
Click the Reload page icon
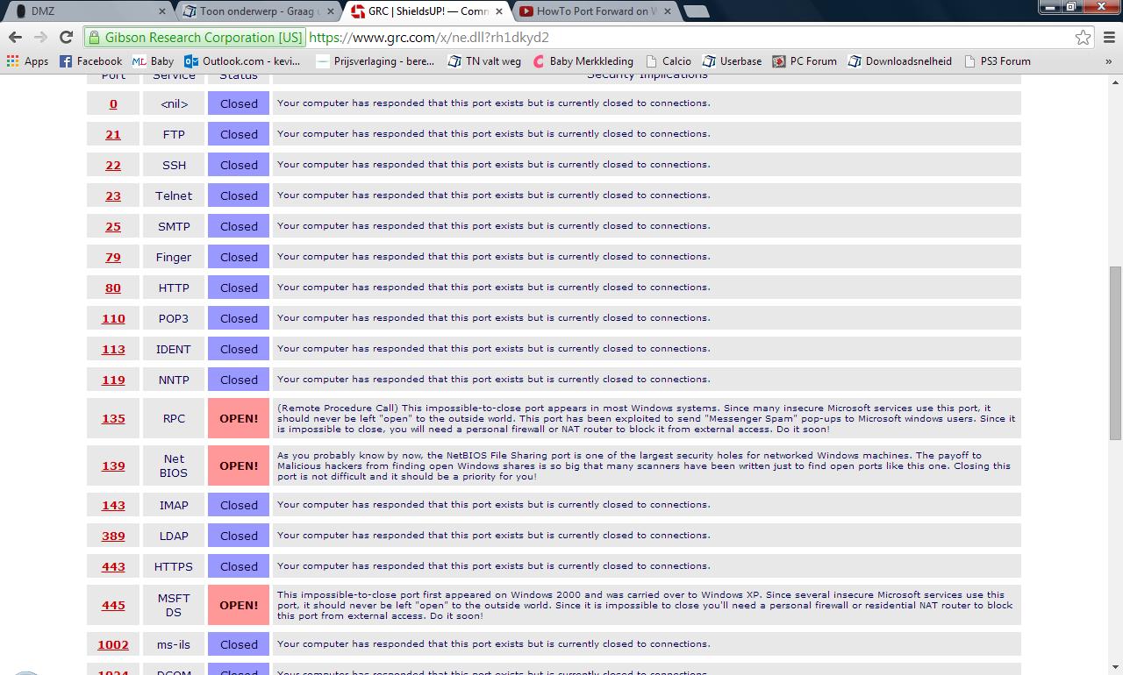(x=66, y=38)
